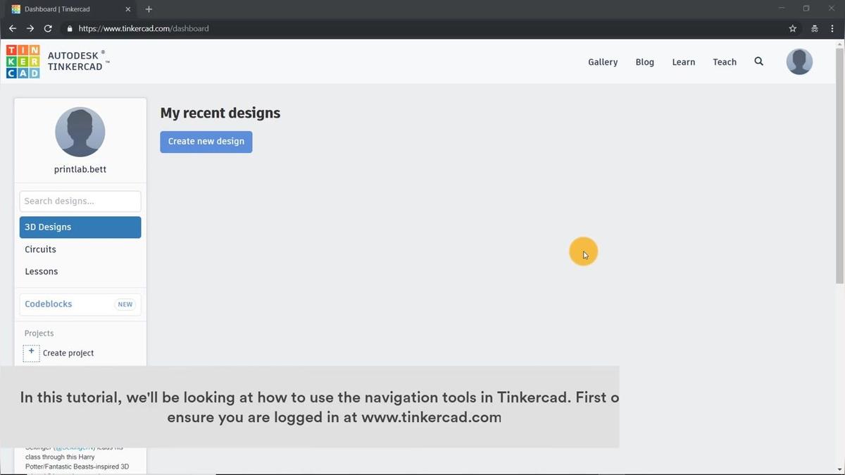
Task: Open a new browser tab with plus
Action: point(149,9)
